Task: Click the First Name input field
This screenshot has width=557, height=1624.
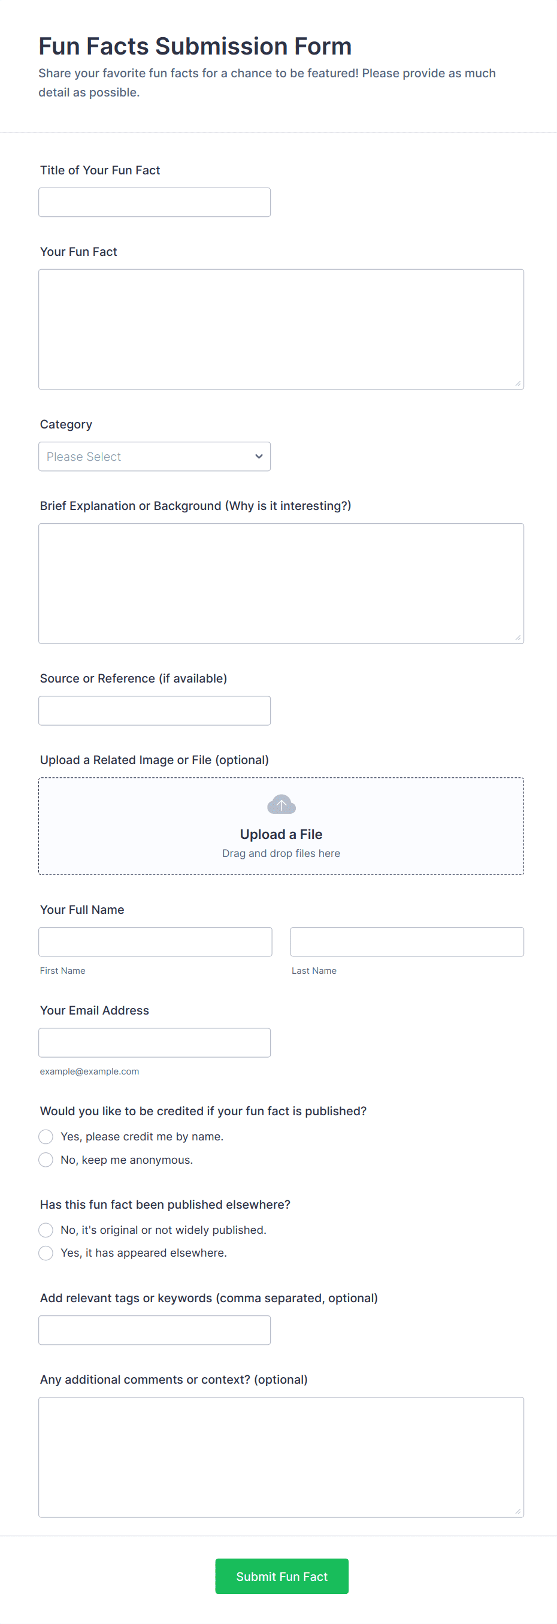Action: [x=155, y=942]
